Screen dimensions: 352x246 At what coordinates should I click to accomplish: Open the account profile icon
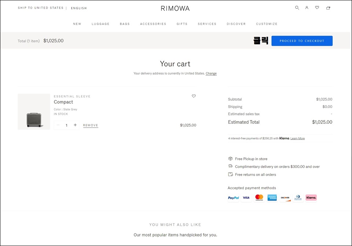pos(307,8)
